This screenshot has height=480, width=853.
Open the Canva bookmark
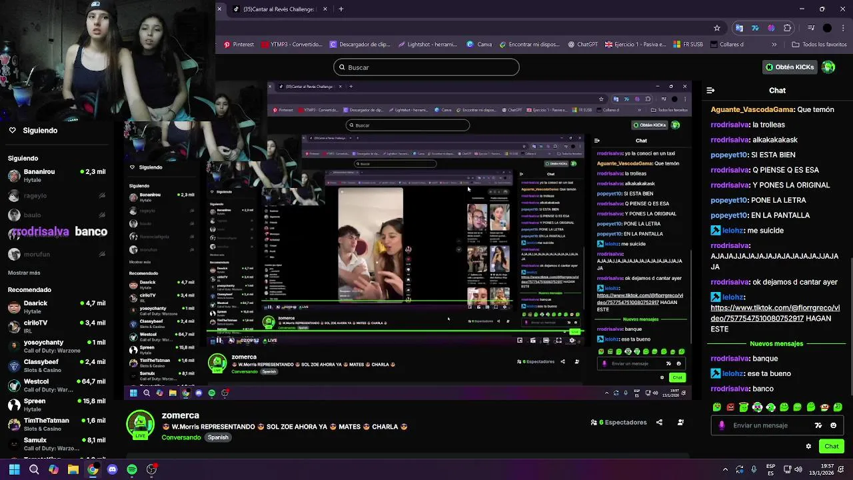[479, 45]
